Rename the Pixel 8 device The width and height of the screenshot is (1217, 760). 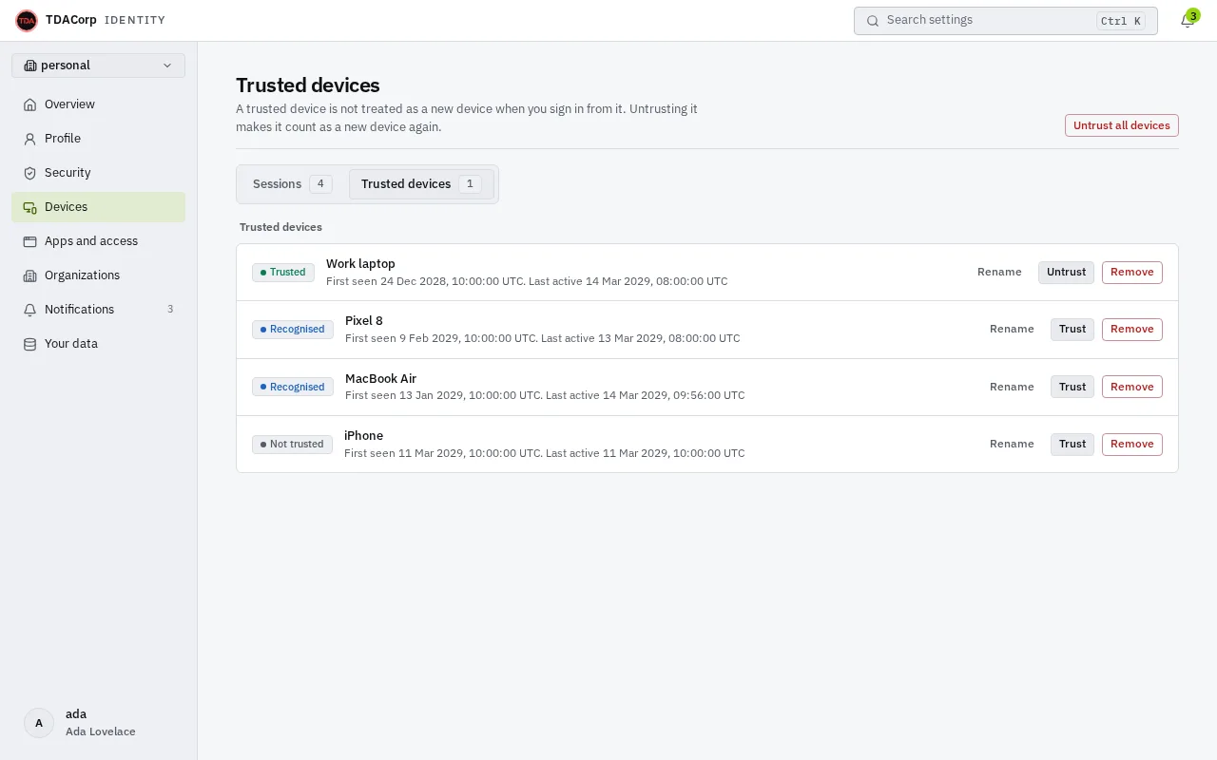1012,330
